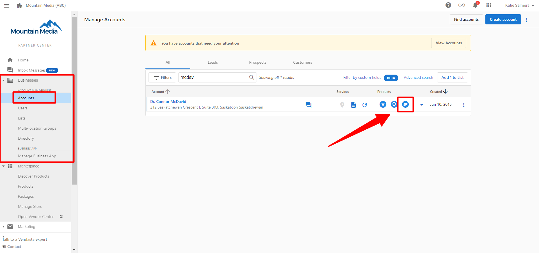Click the warning triangle icon

[x=154, y=43]
